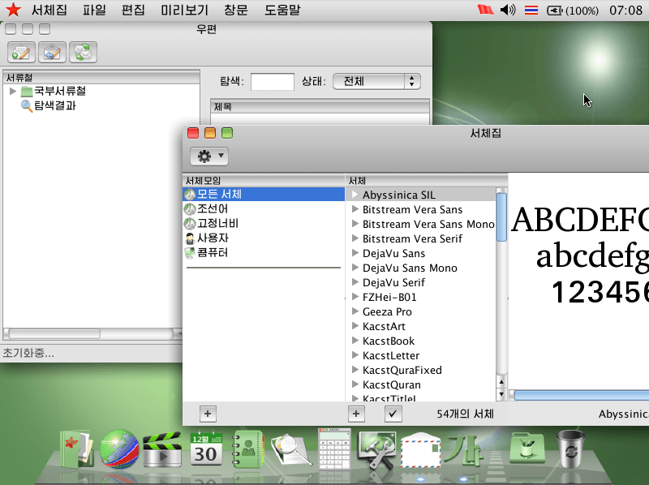Select 모든 서체 font collection

[x=264, y=194]
